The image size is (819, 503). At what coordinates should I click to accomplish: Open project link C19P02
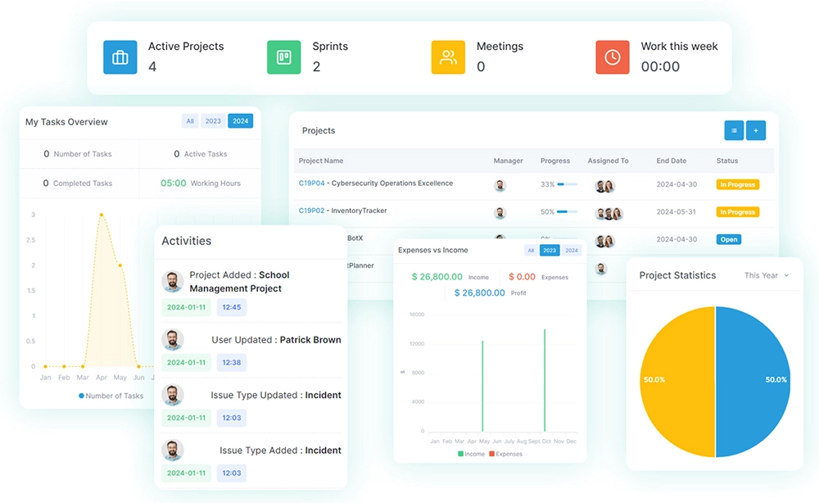311,211
